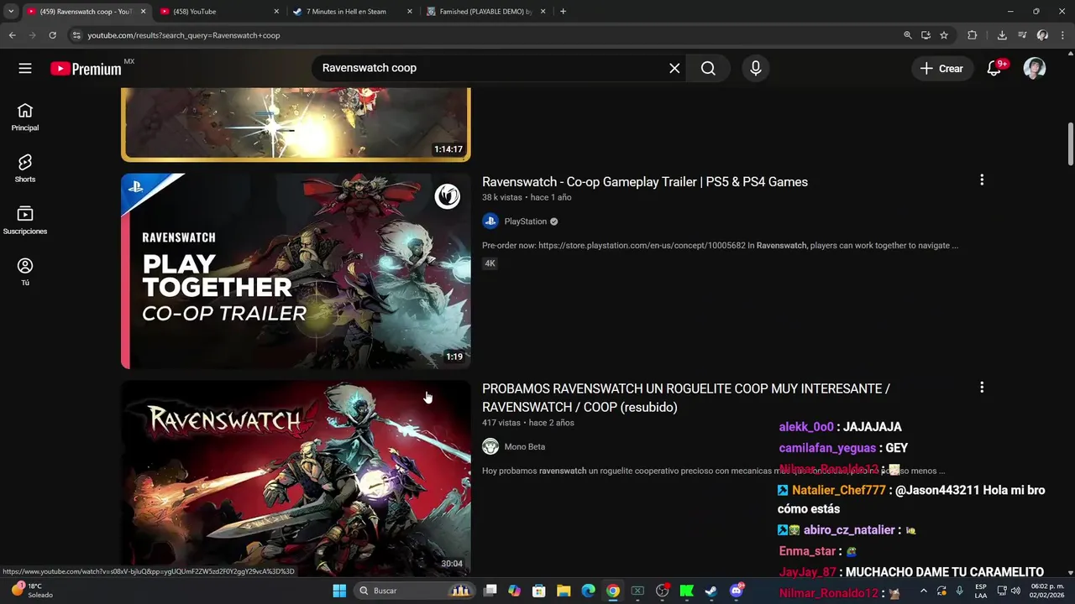Play the 1:14:17 video thumbnail
This screenshot has height=604, width=1075.
296,124
